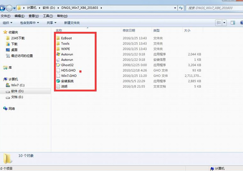
Task: Click the back navigation arrow button
Action: click(x=2, y=8)
